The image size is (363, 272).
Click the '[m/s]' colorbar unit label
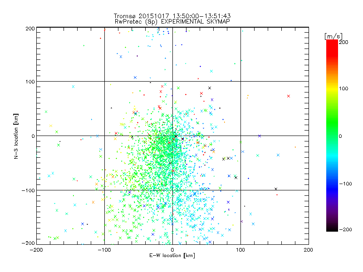[x=334, y=36]
